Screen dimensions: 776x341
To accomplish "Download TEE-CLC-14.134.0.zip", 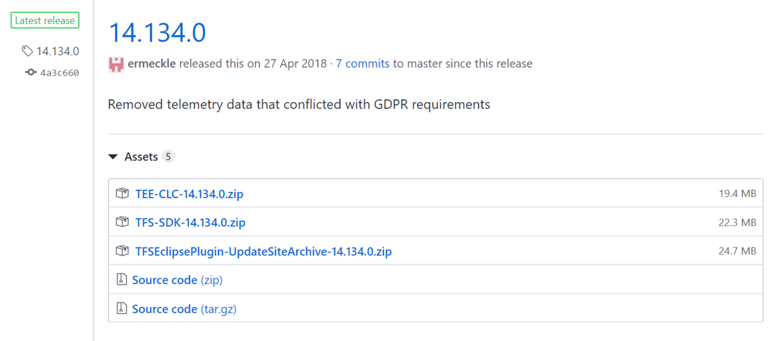I will click(189, 194).
